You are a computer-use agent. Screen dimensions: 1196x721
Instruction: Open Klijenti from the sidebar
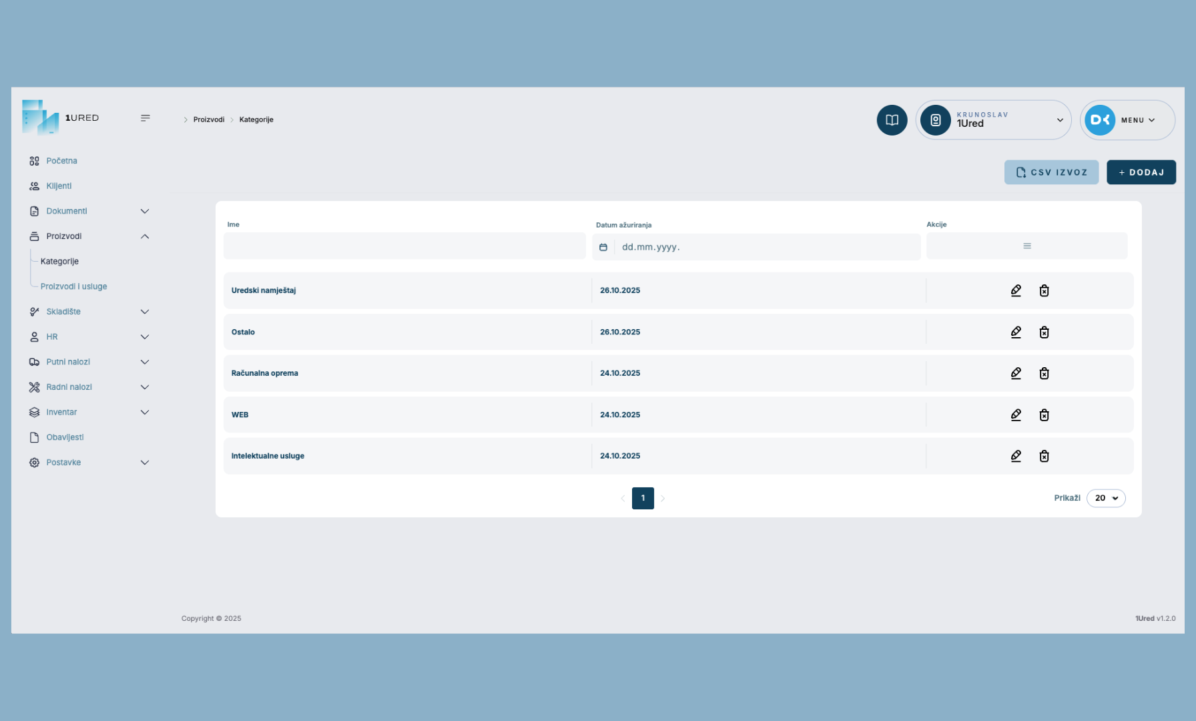(x=59, y=186)
